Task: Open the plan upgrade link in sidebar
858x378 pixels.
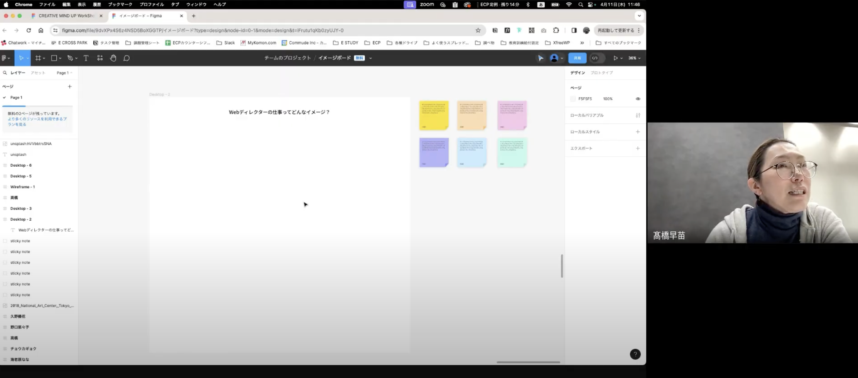Action: coord(37,122)
